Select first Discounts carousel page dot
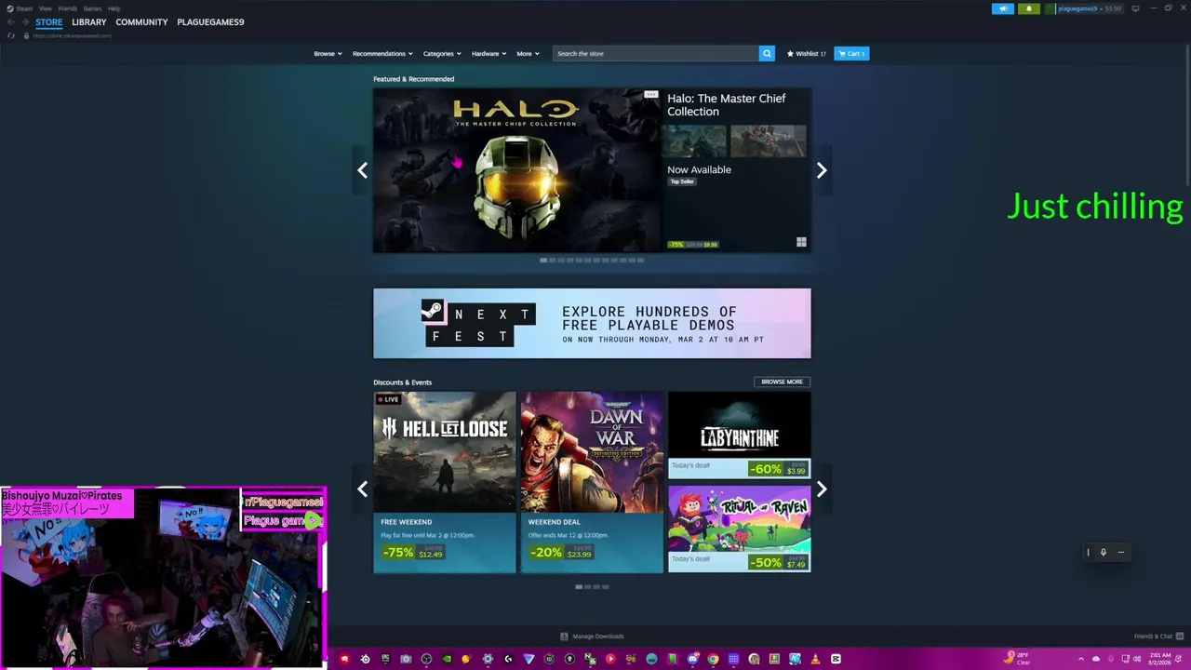 (579, 587)
